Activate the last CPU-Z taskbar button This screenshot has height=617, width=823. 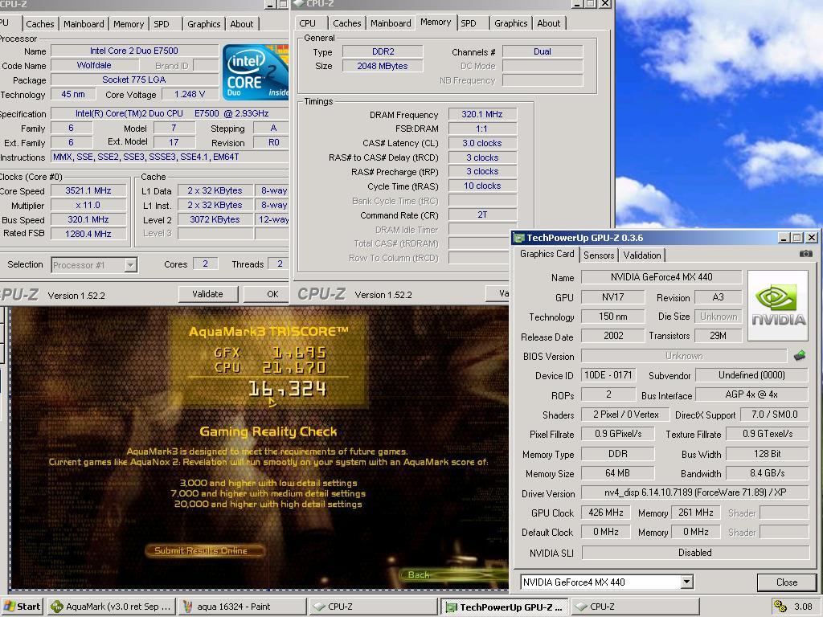pos(636,607)
